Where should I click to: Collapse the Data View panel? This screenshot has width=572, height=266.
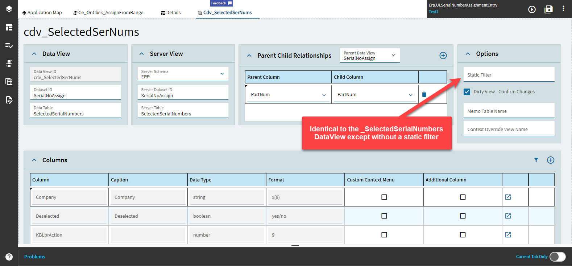click(34, 54)
